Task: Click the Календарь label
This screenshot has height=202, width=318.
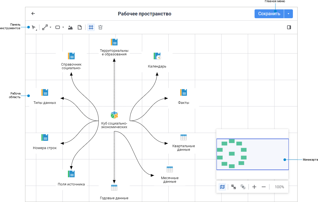Action: [x=157, y=66]
